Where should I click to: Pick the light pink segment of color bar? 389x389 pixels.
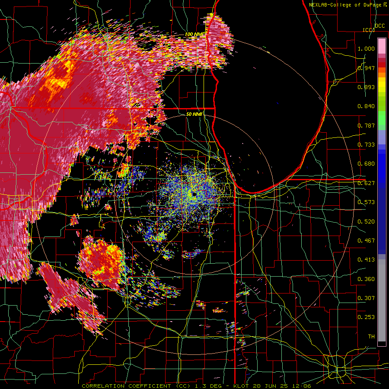click(382, 46)
